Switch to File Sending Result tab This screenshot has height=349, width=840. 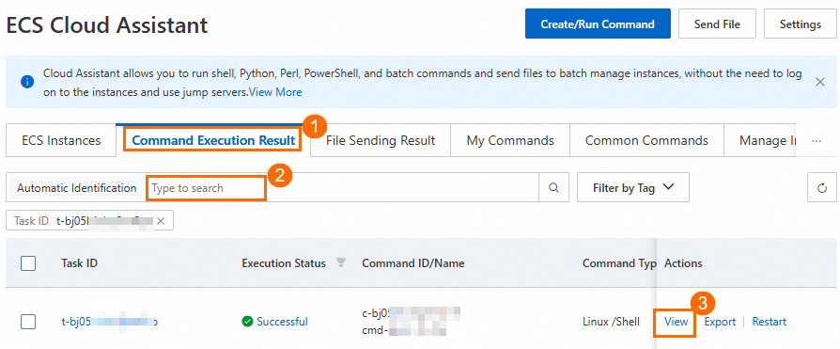pos(381,140)
